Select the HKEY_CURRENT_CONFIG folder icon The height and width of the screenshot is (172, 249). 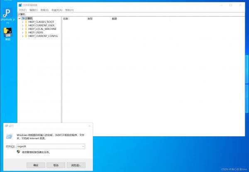26,36
